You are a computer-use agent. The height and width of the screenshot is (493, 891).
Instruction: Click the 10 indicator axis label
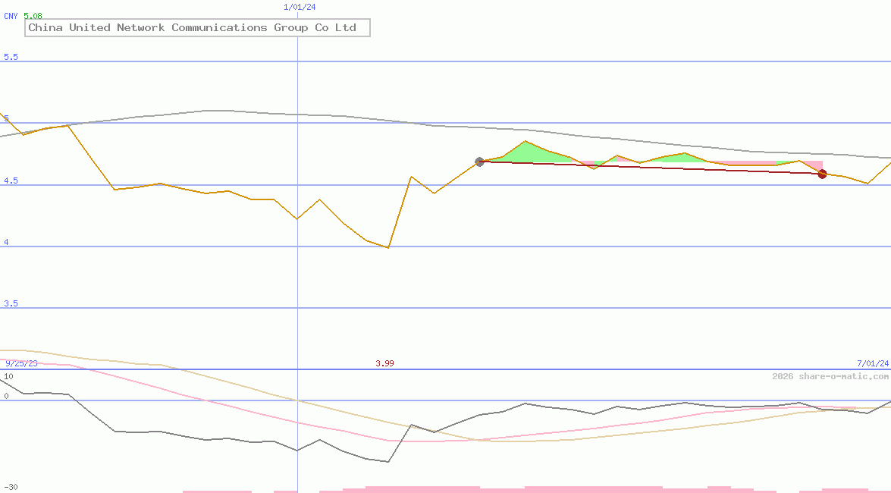(x=8, y=376)
